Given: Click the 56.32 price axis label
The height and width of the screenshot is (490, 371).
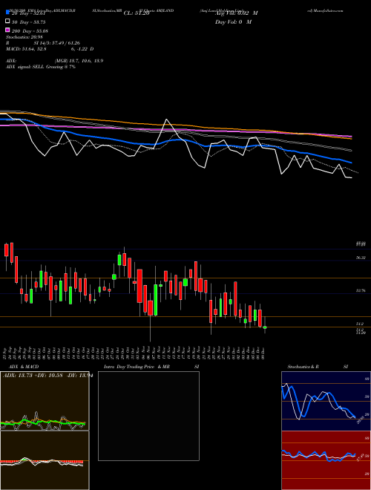Looking at the screenshot, I should point(361,258).
